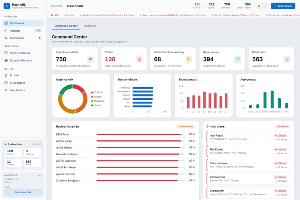
Task: Open Hospital Network page
Action: [x=23, y=60]
